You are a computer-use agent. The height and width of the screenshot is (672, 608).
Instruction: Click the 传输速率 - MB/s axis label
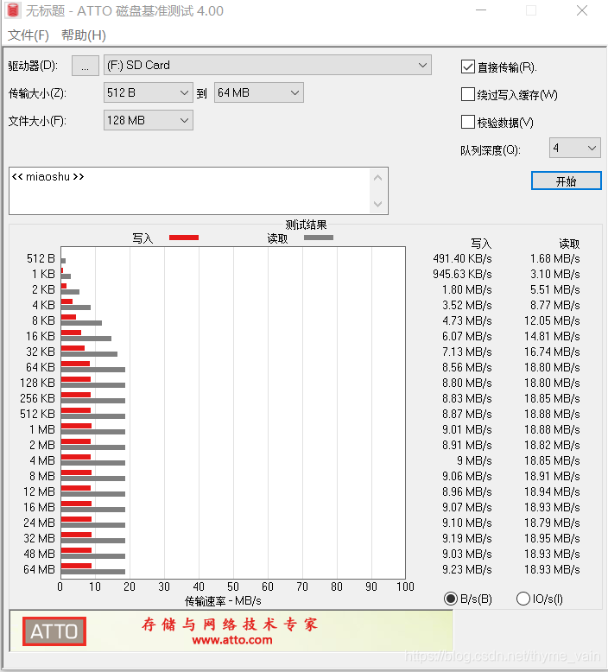[223, 601]
